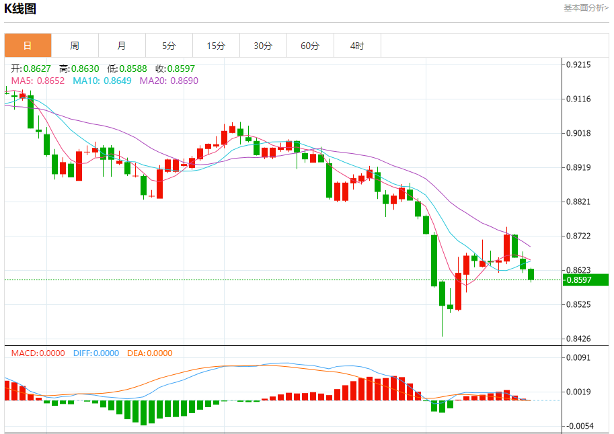Click the last green candlestick on chart

531,274
